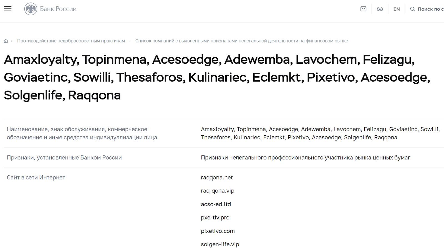
Task: Click the Bank of Russia eagle logo
Action: click(x=31, y=9)
